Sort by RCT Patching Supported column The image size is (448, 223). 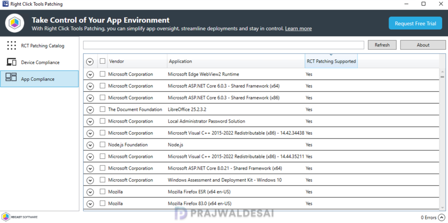pyautogui.click(x=331, y=61)
